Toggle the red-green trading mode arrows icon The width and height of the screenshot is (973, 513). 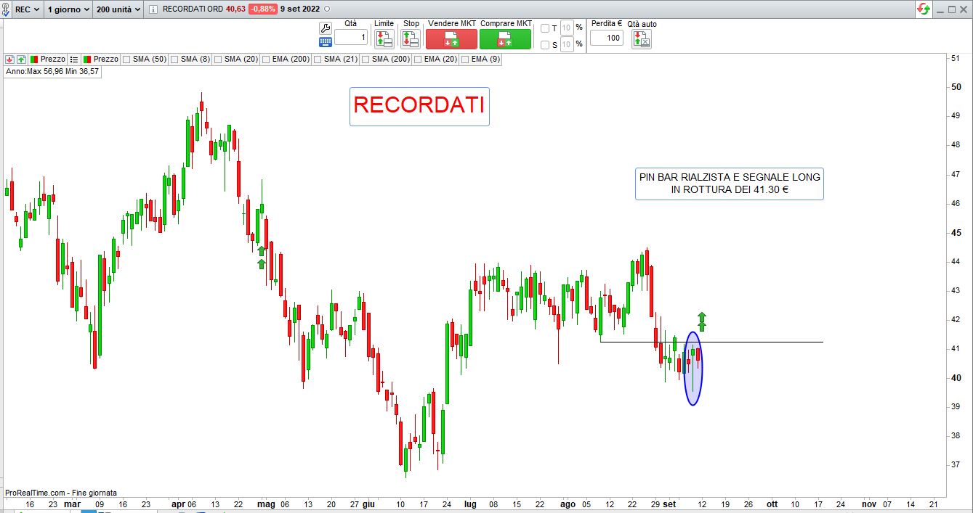click(x=924, y=9)
